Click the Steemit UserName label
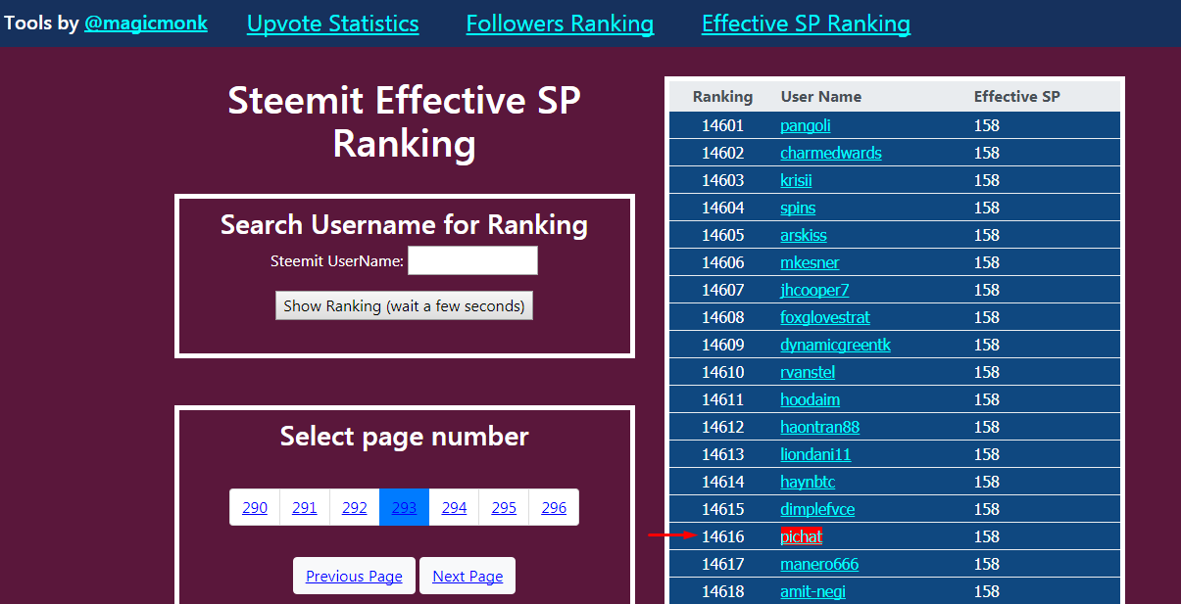The height and width of the screenshot is (604, 1181). click(337, 261)
